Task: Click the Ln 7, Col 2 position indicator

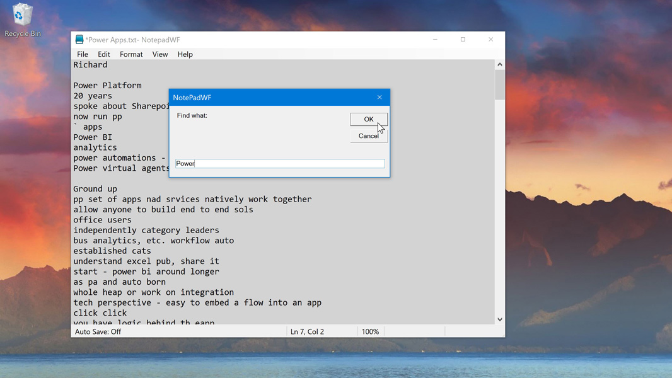Action: pyautogui.click(x=307, y=331)
